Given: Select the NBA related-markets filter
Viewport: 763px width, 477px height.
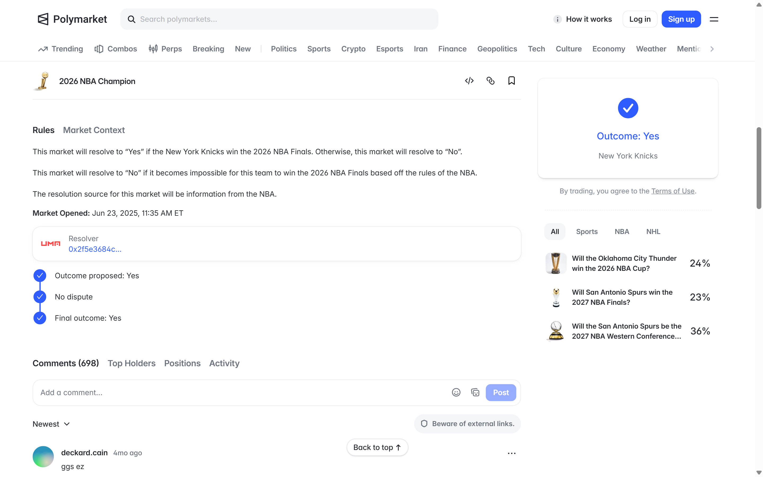Looking at the screenshot, I should 622,232.
